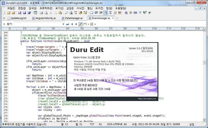Click the DOS-UTF8NB encoding in status bar
This screenshot has width=208, height=128.
[x=115, y=124]
